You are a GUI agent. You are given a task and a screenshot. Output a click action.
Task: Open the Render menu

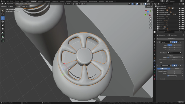click(x=12, y=1)
